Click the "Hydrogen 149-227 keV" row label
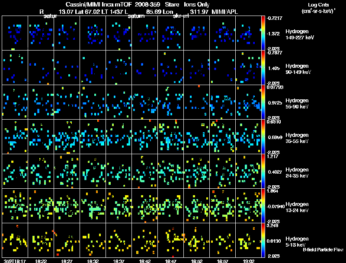Viewport: 346px width, 263px height. [299, 35]
